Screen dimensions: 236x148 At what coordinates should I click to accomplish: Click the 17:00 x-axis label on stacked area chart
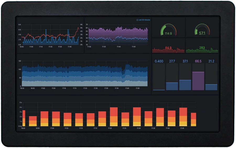tap(43, 88)
